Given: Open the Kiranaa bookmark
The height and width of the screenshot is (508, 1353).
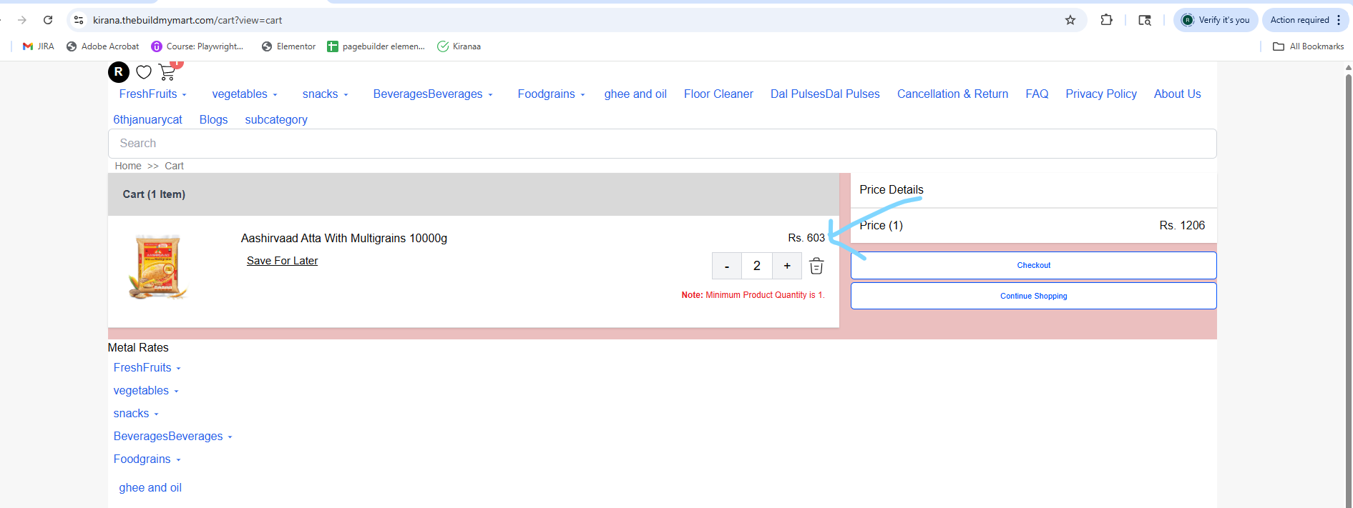Looking at the screenshot, I should tap(459, 46).
